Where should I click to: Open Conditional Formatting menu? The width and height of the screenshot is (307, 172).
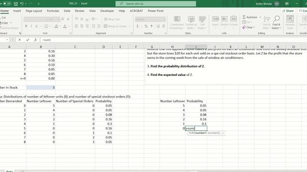177,22
